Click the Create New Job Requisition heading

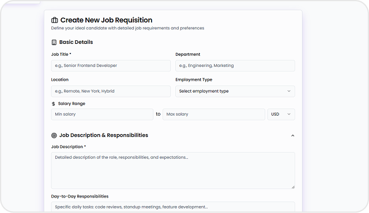click(106, 20)
